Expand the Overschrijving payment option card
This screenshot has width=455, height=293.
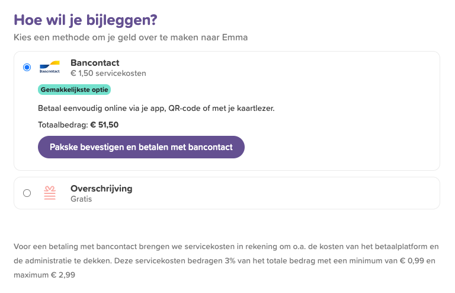(x=227, y=193)
